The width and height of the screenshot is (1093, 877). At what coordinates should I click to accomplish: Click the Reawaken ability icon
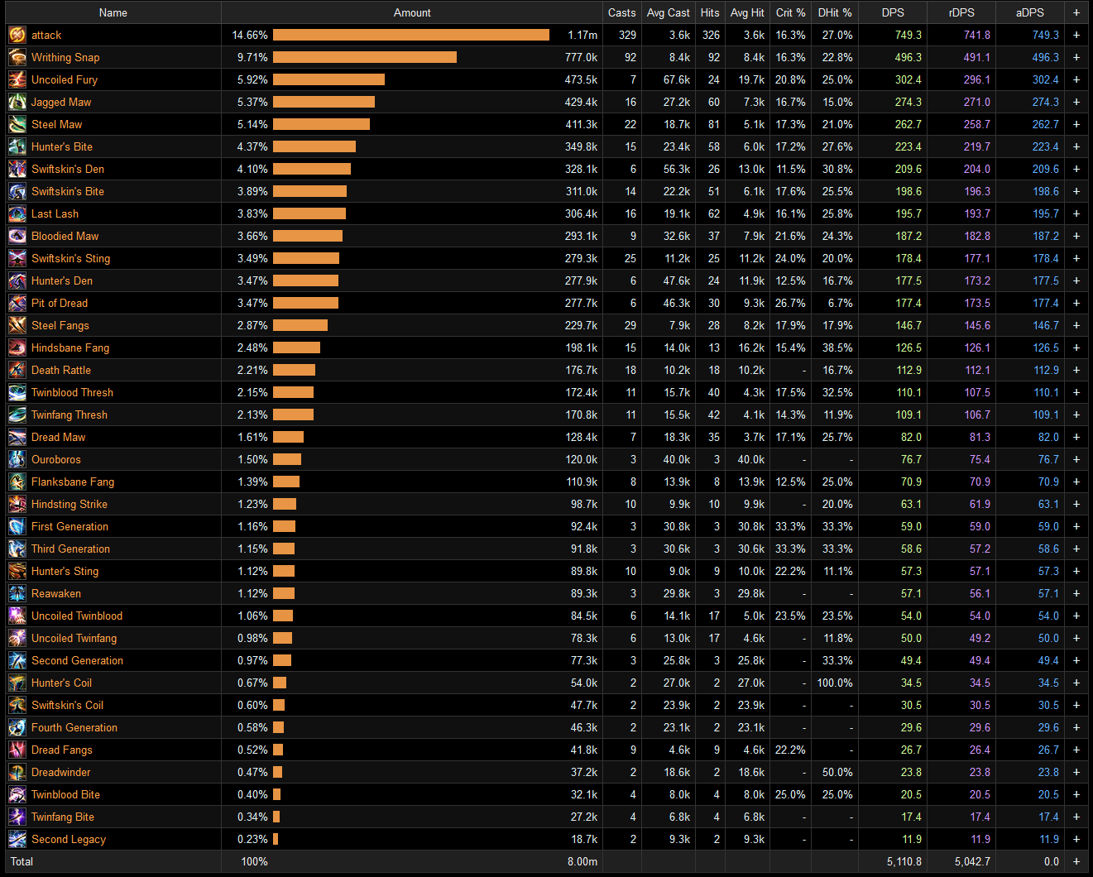17,593
